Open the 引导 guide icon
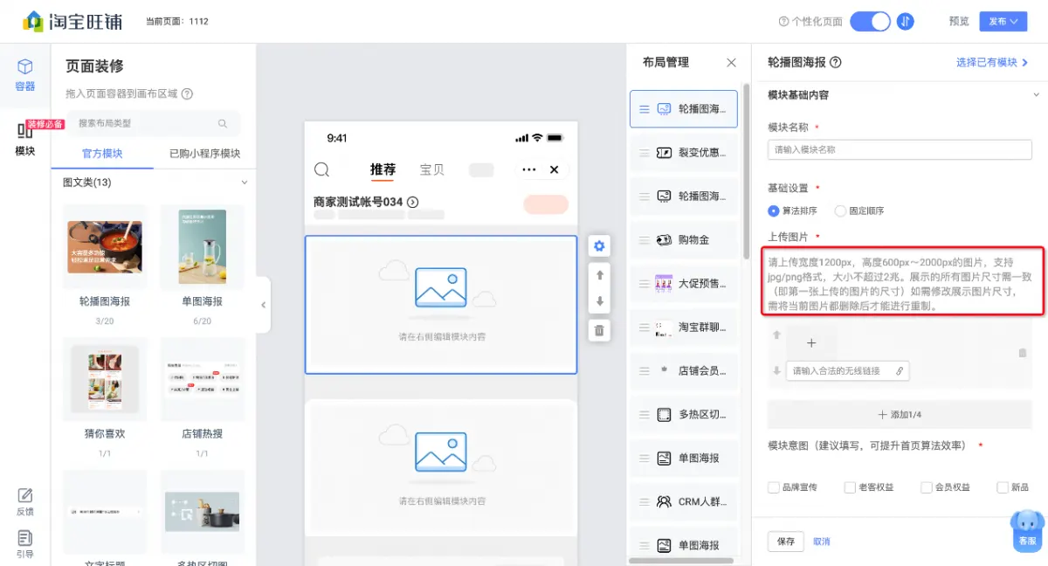The image size is (1048, 566). point(25,544)
